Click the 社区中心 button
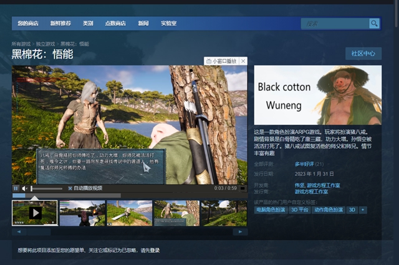 tap(362, 54)
